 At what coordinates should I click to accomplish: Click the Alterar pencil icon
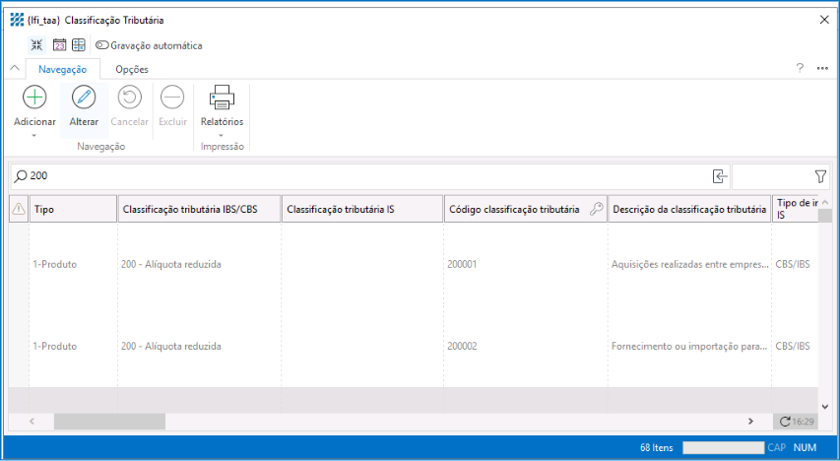(x=84, y=98)
